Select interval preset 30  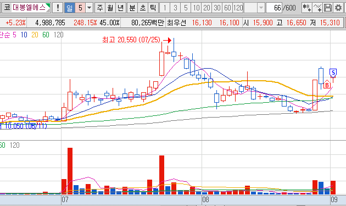tap(217, 8)
